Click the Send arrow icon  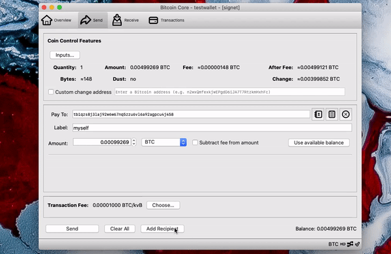(x=85, y=20)
